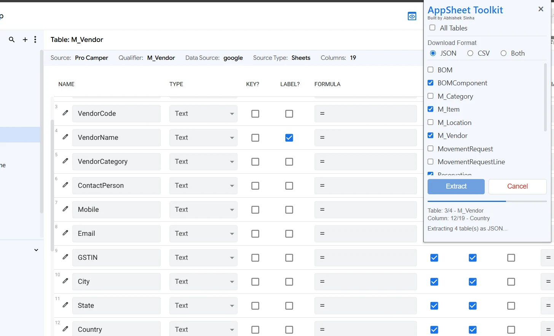Click the Table: M_Vendor title
This screenshot has height=336, width=554.
[77, 40]
